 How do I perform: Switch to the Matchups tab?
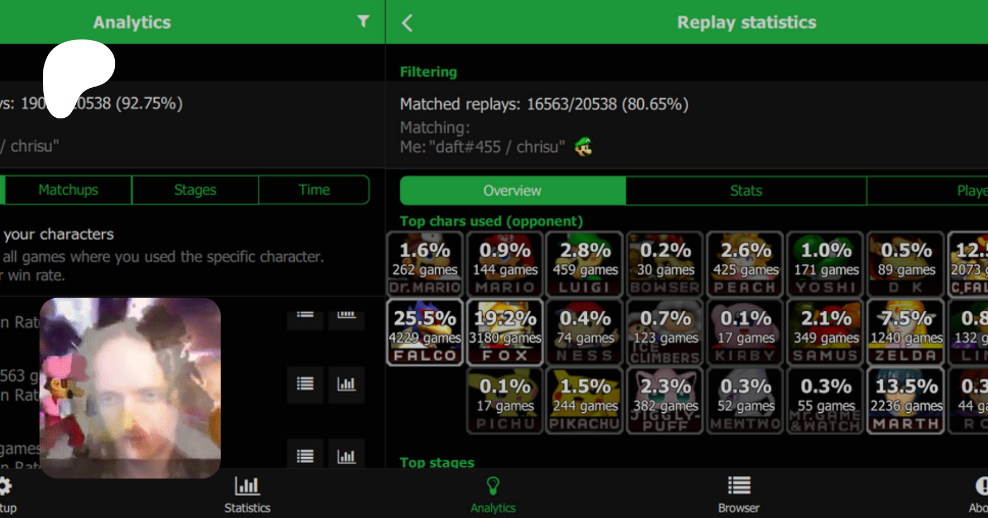pos(68,190)
